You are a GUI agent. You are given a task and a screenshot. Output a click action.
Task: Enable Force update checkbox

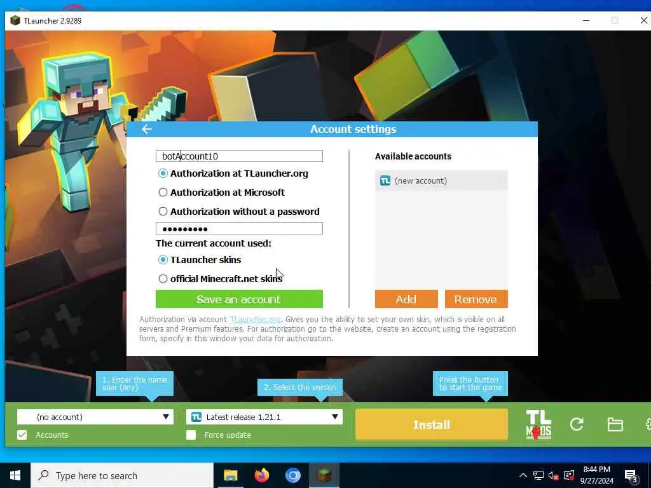pyautogui.click(x=191, y=435)
